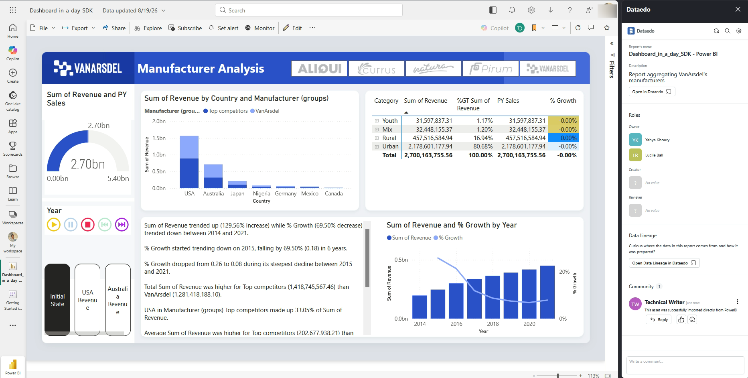Go to Home in left navigation

(13, 30)
